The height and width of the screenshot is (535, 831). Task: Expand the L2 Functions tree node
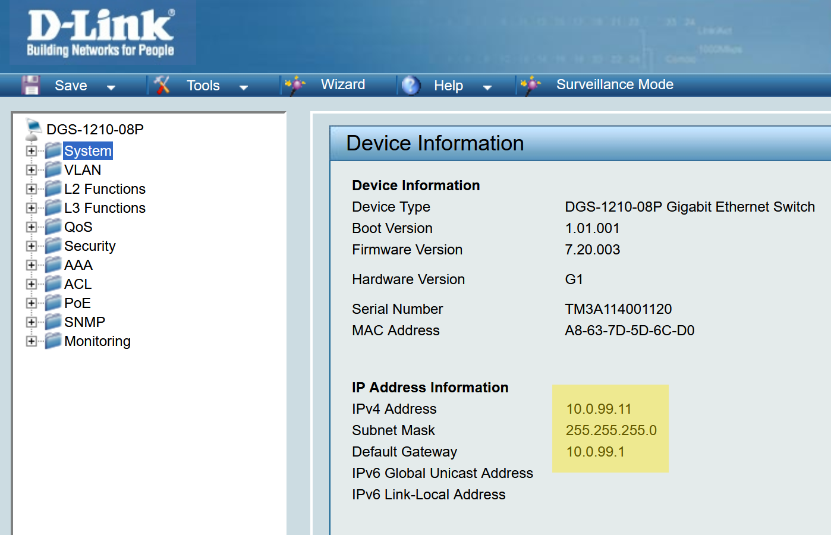tap(32, 189)
